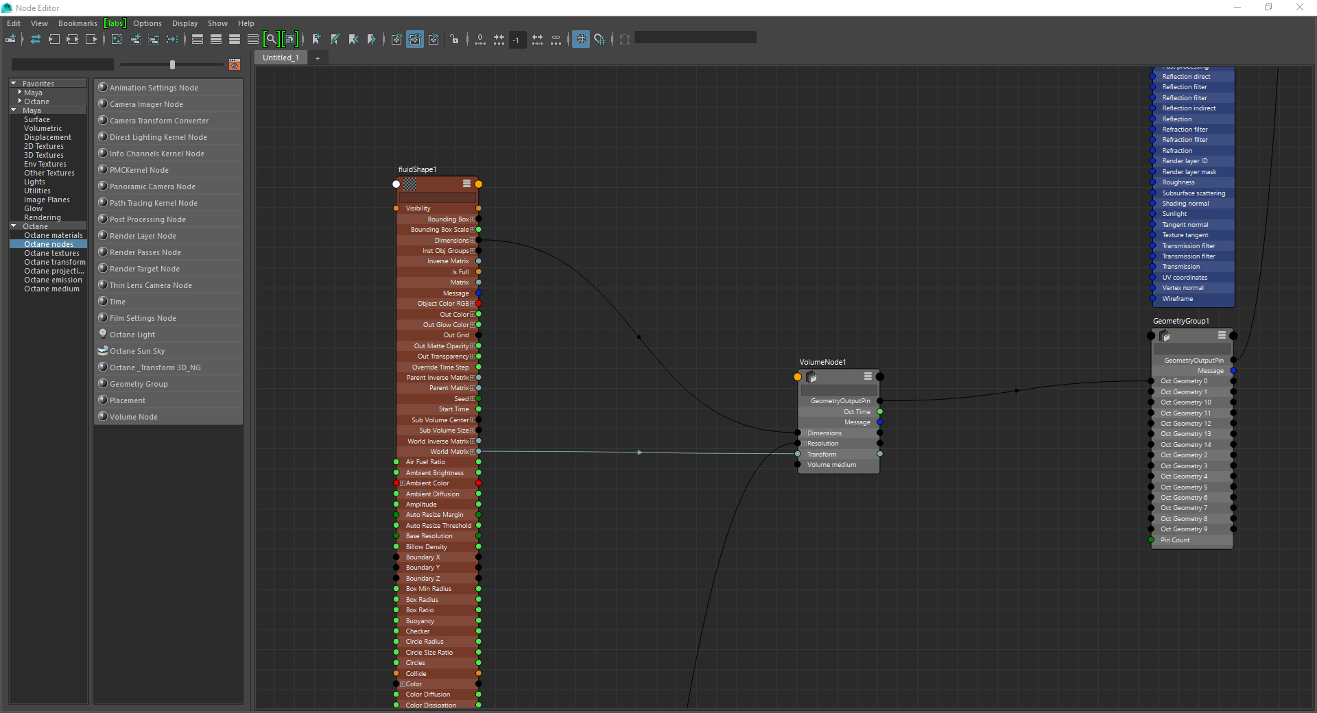Toggle the highlighted pin-nodes eye icon
This screenshot has width=1317, height=713.
pos(415,39)
